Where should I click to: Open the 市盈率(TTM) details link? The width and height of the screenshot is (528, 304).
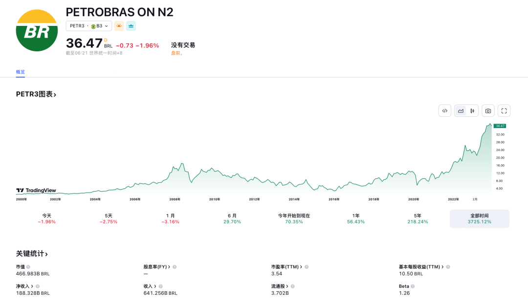(286, 267)
